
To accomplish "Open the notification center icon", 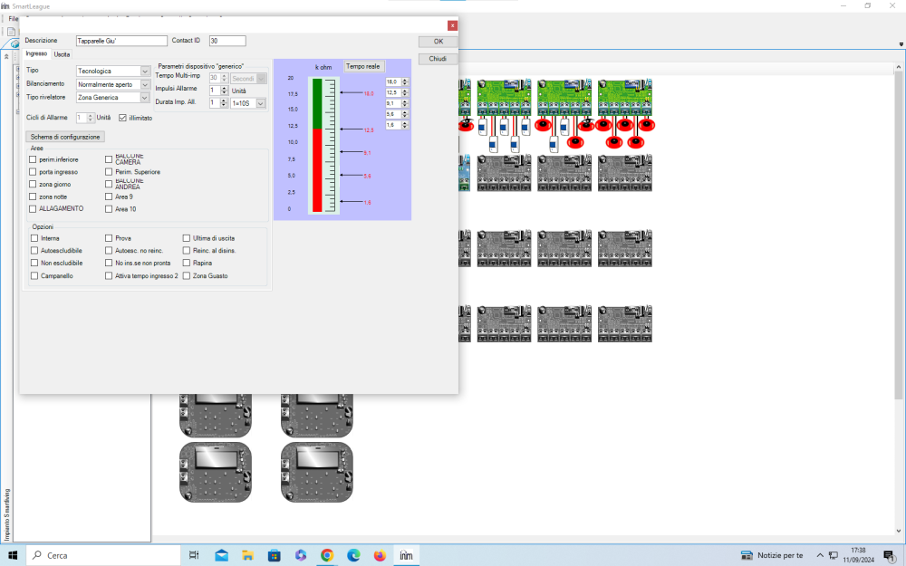I will tap(892, 555).
